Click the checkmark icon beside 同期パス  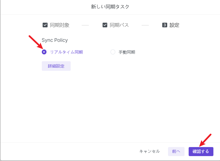(x=105, y=25)
